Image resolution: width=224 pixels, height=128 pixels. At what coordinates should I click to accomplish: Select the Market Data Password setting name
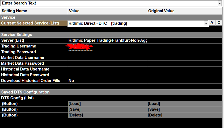tap(34, 63)
